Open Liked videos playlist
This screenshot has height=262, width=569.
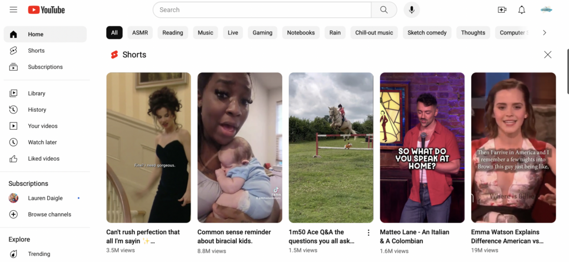point(46,159)
